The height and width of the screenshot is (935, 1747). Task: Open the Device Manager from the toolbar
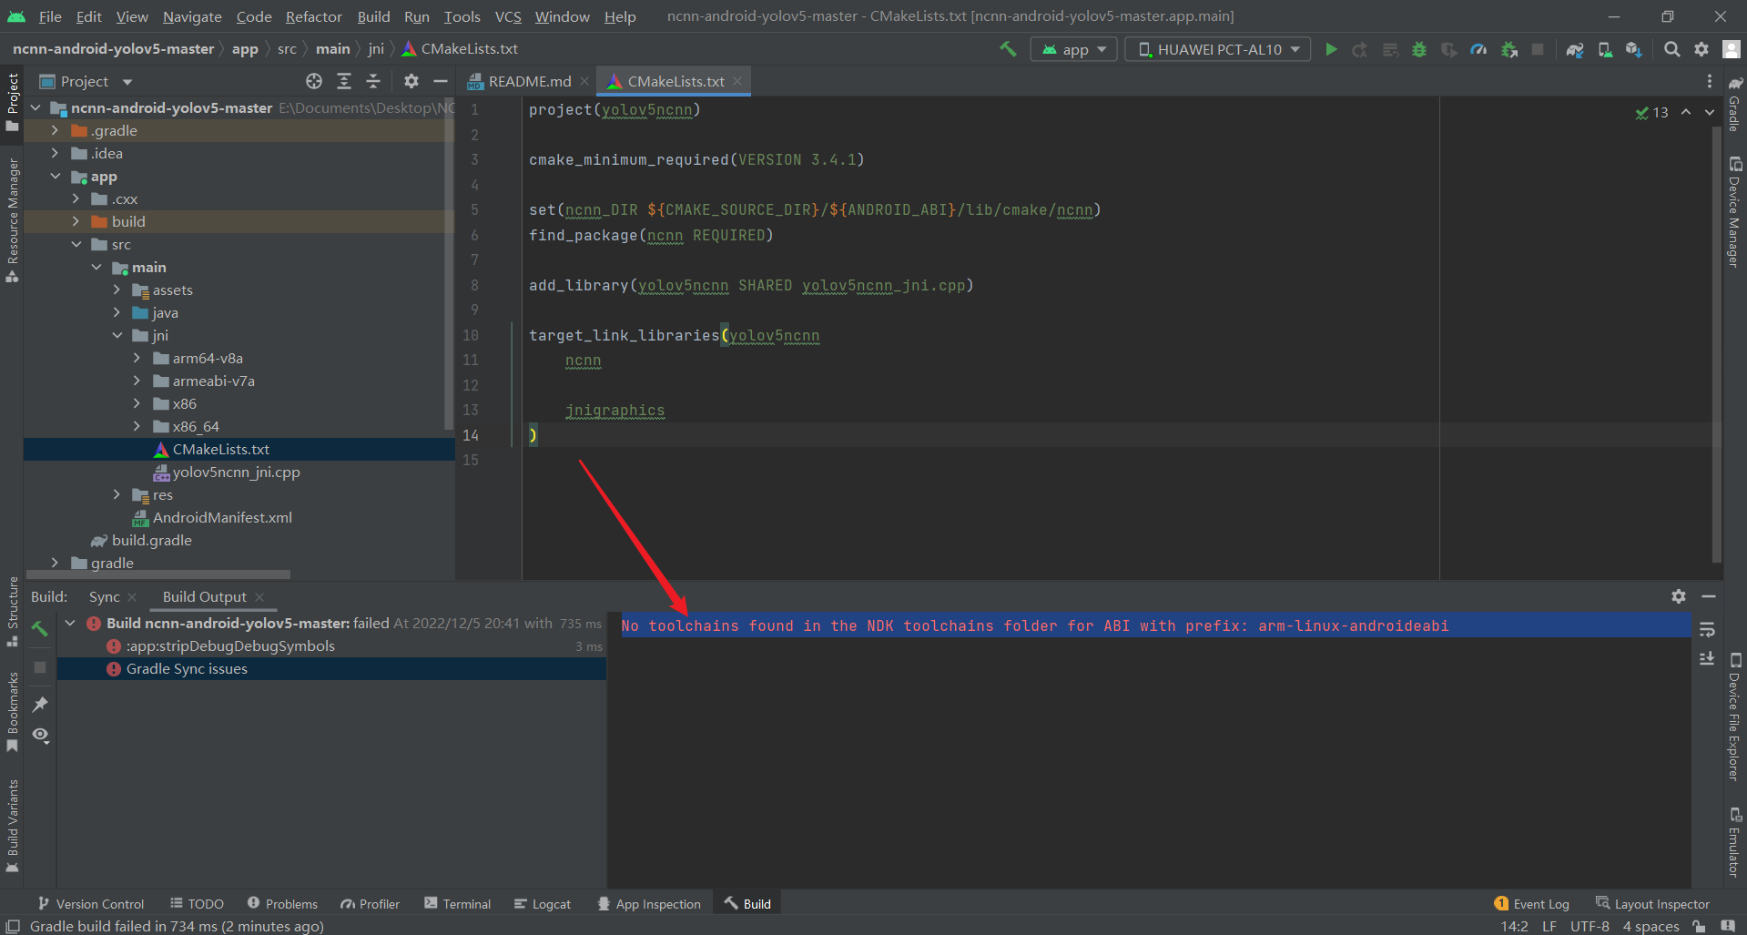pyautogui.click(x=1605, y=49)
